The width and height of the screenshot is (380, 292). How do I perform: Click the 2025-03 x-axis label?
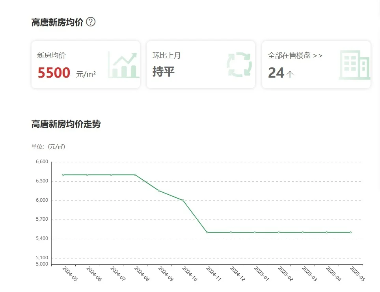[309, 274]
